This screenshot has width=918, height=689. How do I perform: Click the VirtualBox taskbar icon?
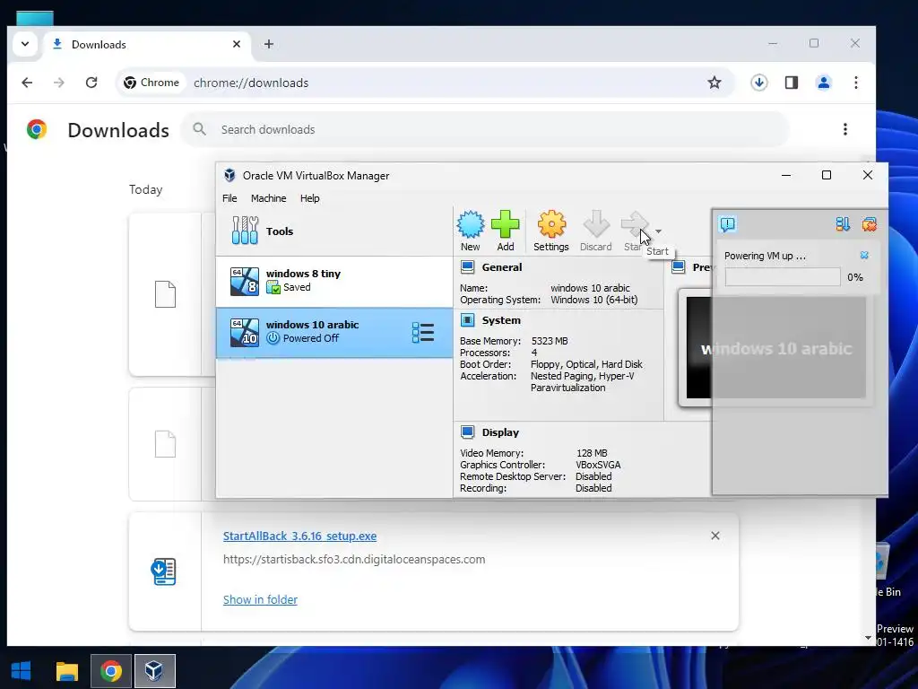[x=154, y=671]
